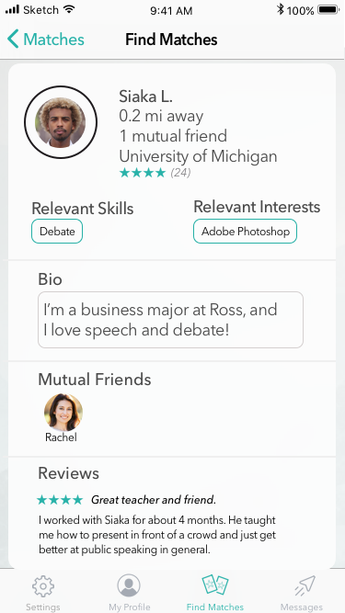The height and width of the screenshot is (613, 345).
Task: Tap Siaka's profile photo
Action: (61, 122)
